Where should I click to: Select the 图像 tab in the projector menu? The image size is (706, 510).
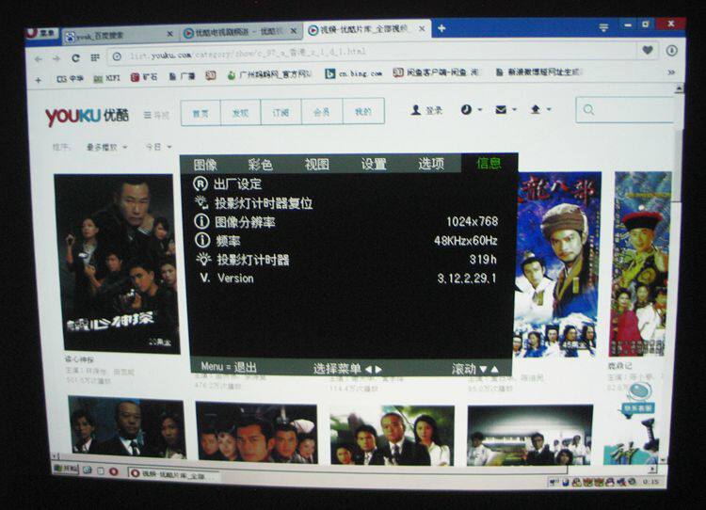tap(205, 165)
